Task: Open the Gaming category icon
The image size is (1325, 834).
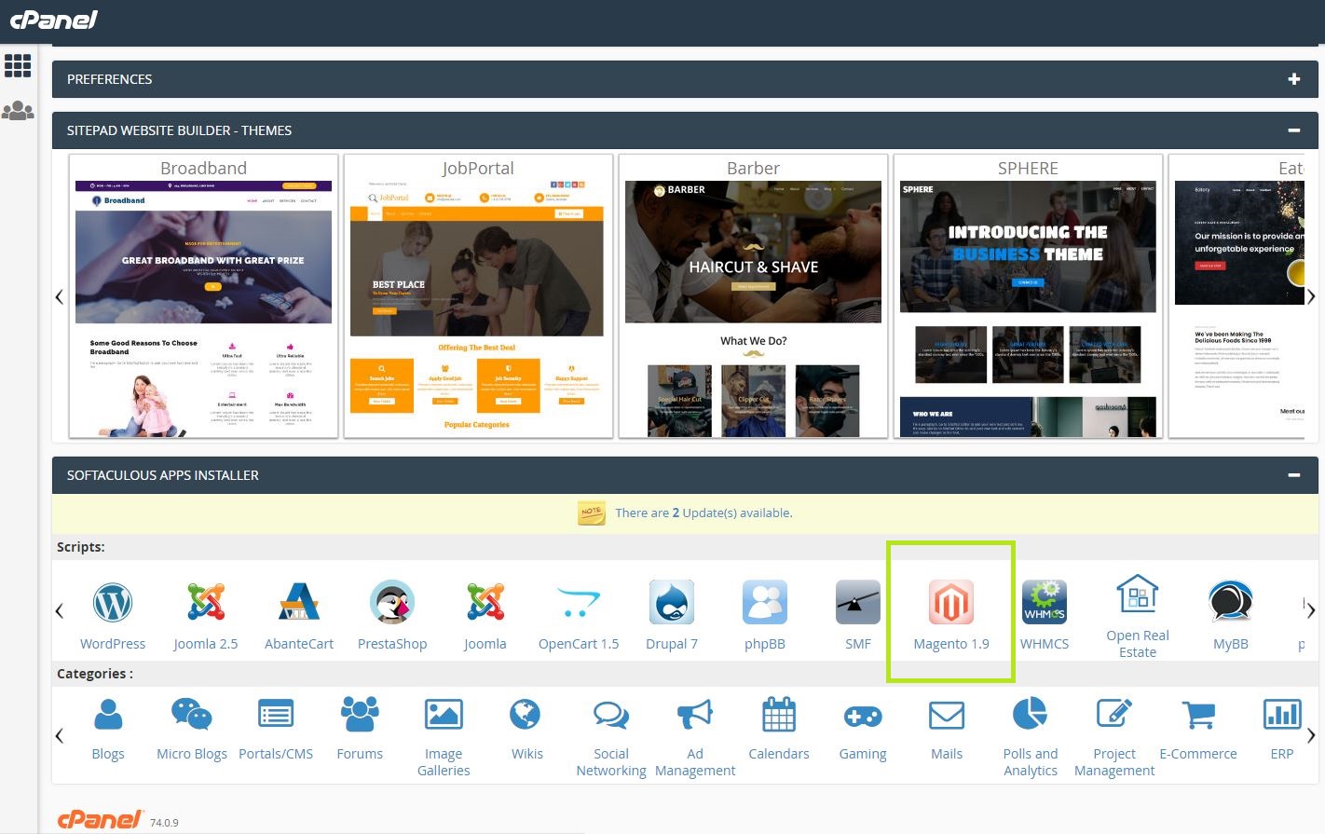Action: tap(862, 716)
